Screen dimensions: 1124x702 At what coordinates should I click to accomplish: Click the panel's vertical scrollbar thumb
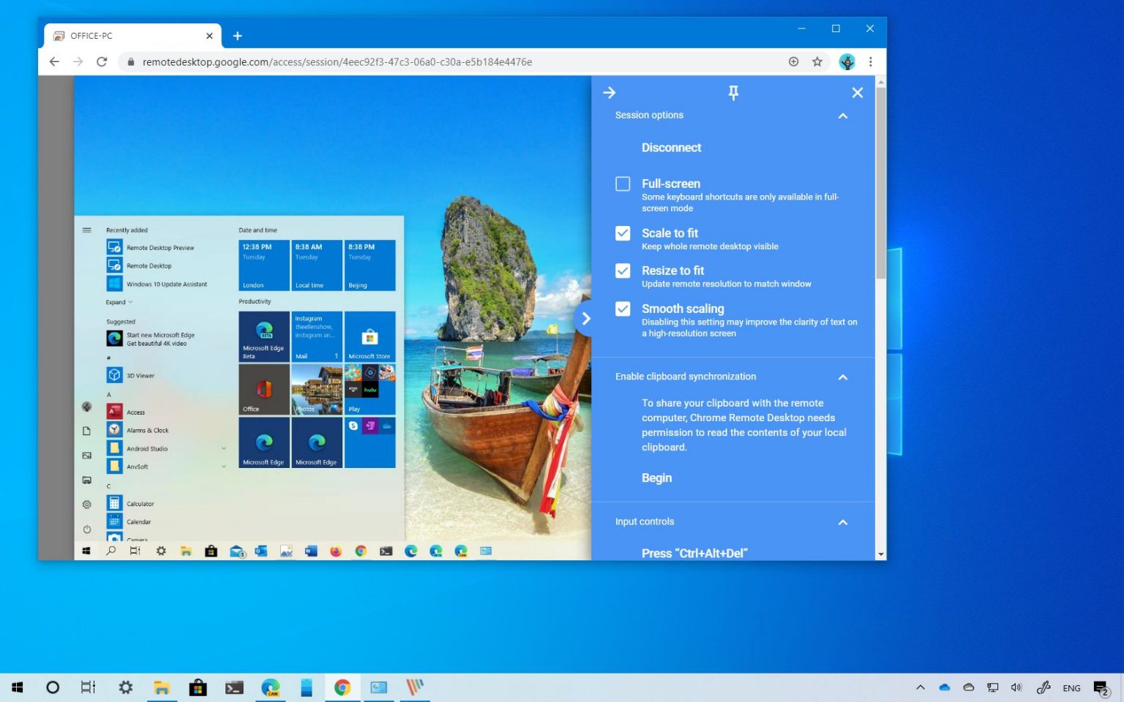click(880, 183)
